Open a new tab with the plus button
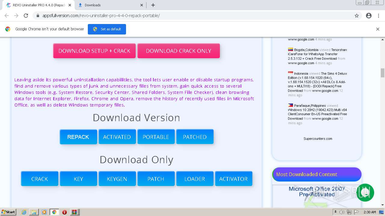The width and height of the screenshot is (385, 216). [153, 5]
